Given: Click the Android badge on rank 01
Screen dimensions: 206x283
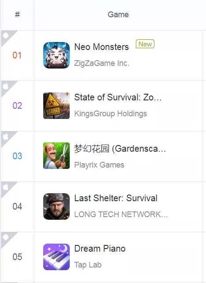Looking at the screenshot, I should pyautogui.click(x=6, y=35).
